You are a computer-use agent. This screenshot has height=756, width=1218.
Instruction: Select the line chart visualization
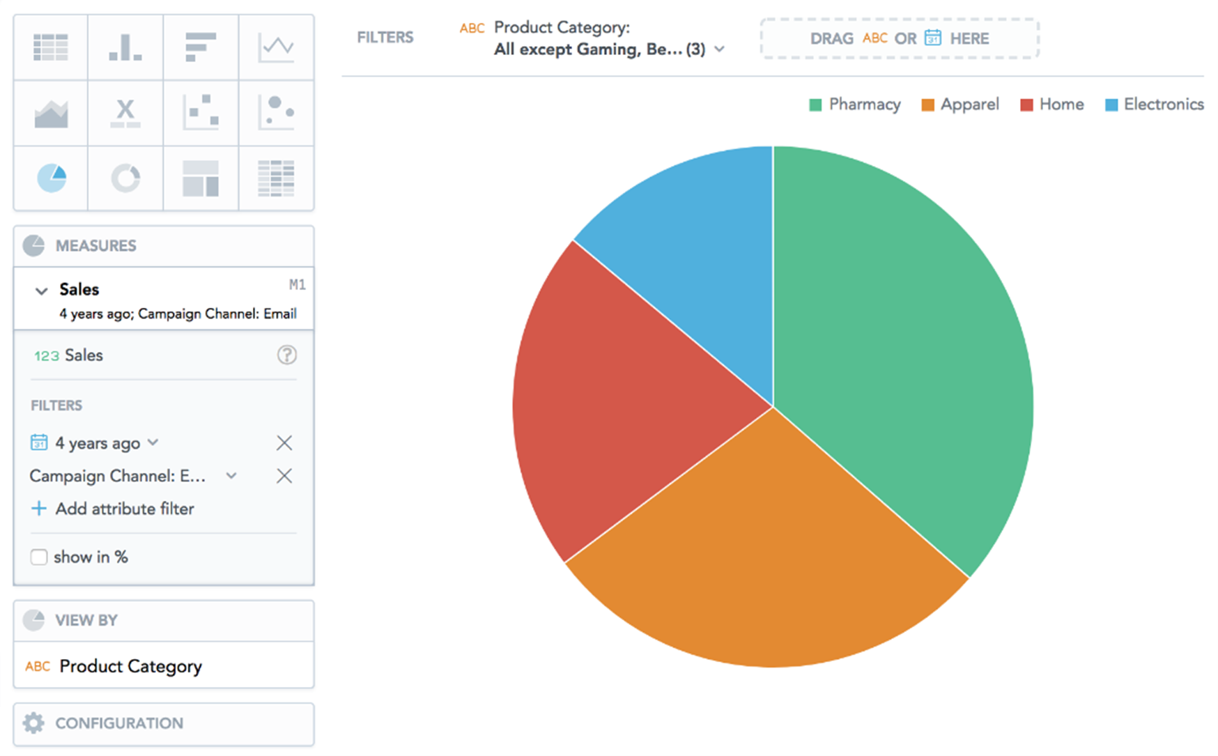tap(276, 47)
